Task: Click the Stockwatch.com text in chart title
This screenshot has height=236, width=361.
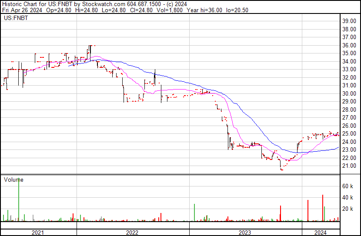Action: click(x=104, y=4)
